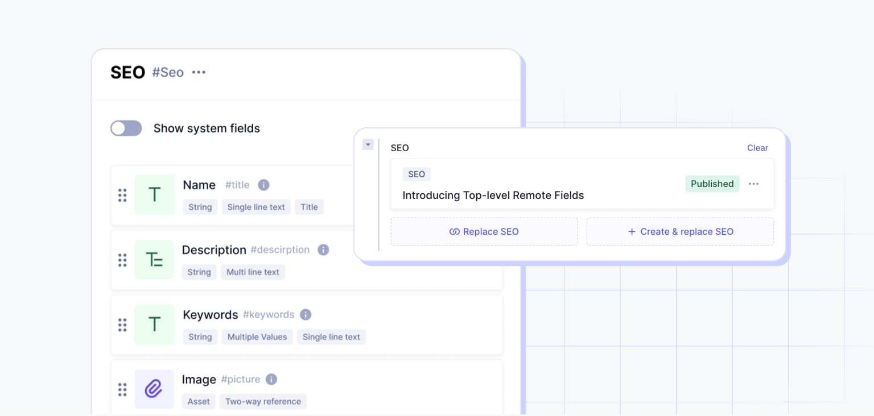This screenshot has height=416, width=874.
Task: Click the Single line text tag of Keywords
Action: pos(331,337)
